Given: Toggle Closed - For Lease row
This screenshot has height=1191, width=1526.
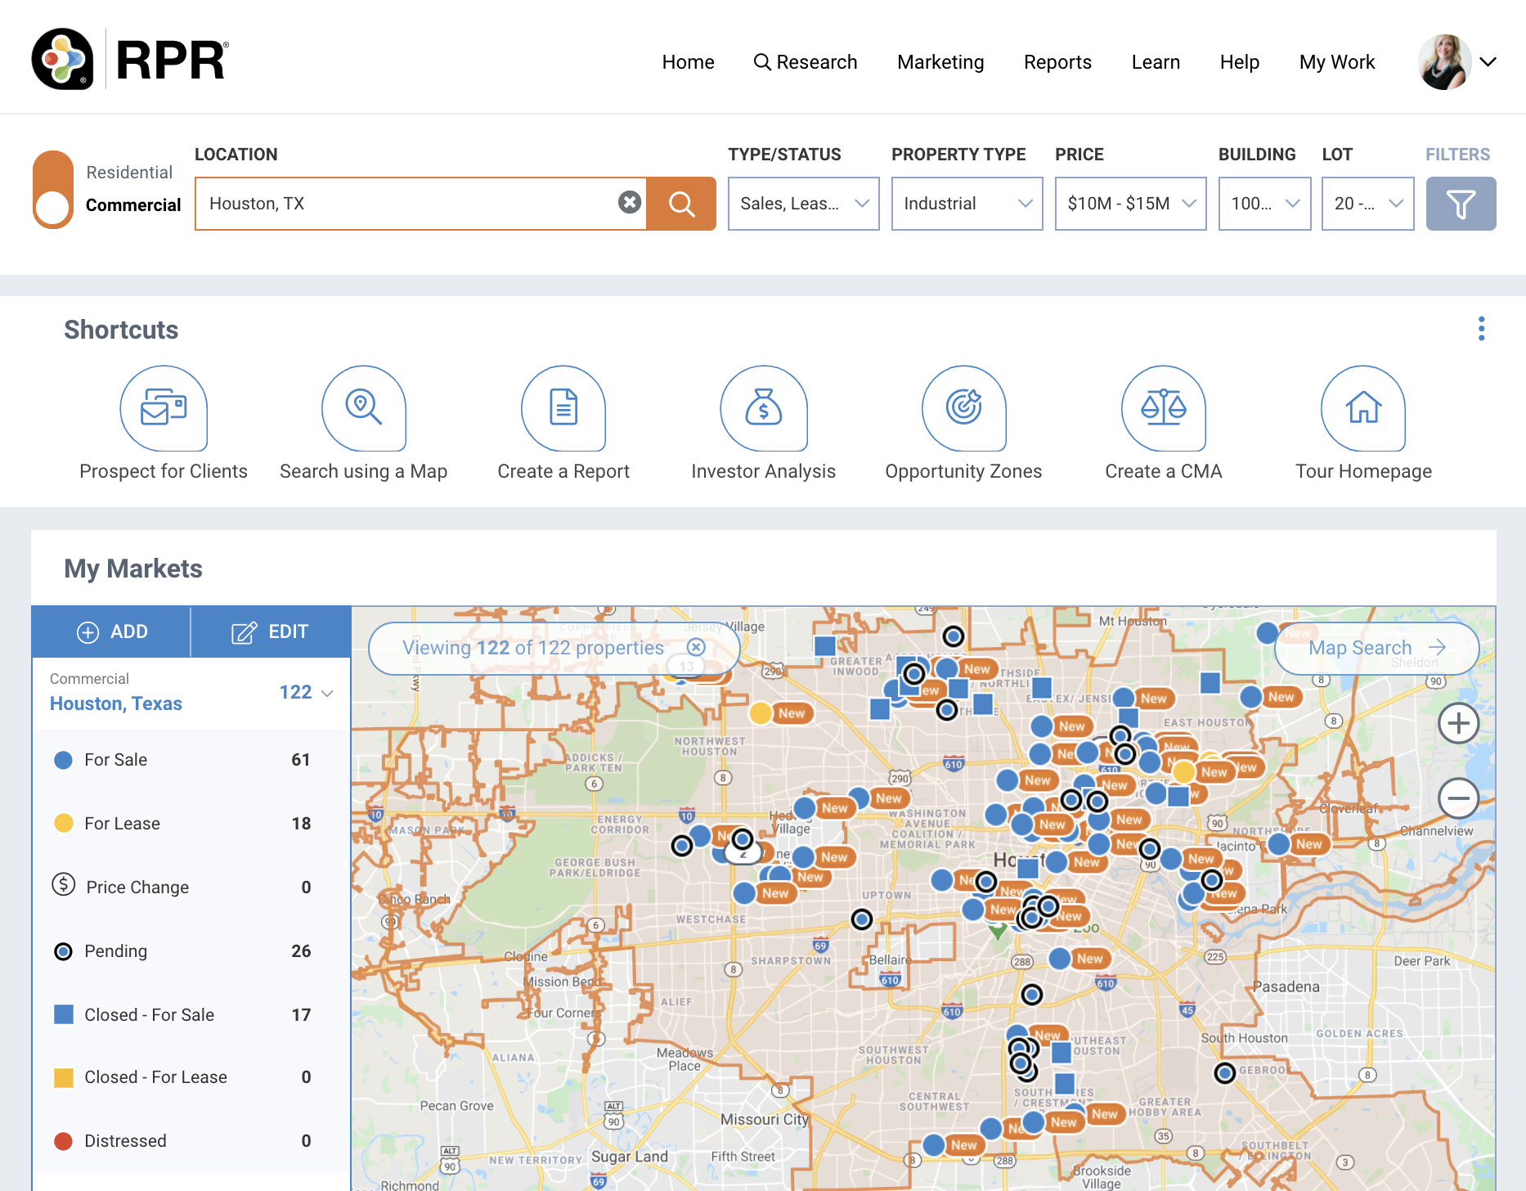Looking at the screenshot, I should click(191, 1077).
